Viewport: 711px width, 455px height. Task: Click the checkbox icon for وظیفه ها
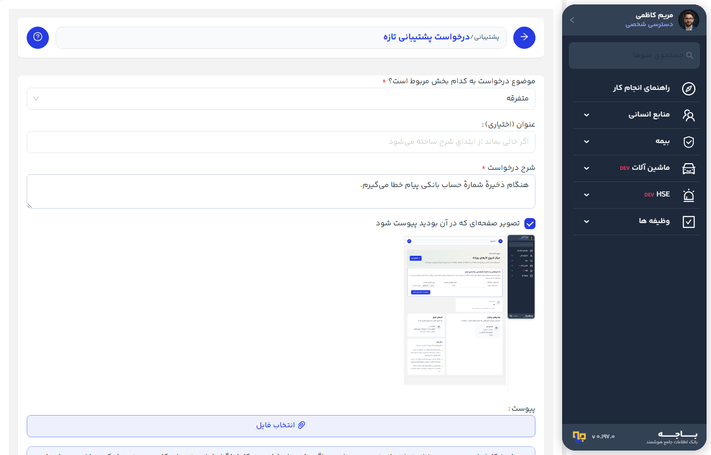click(x=688, y=221)
